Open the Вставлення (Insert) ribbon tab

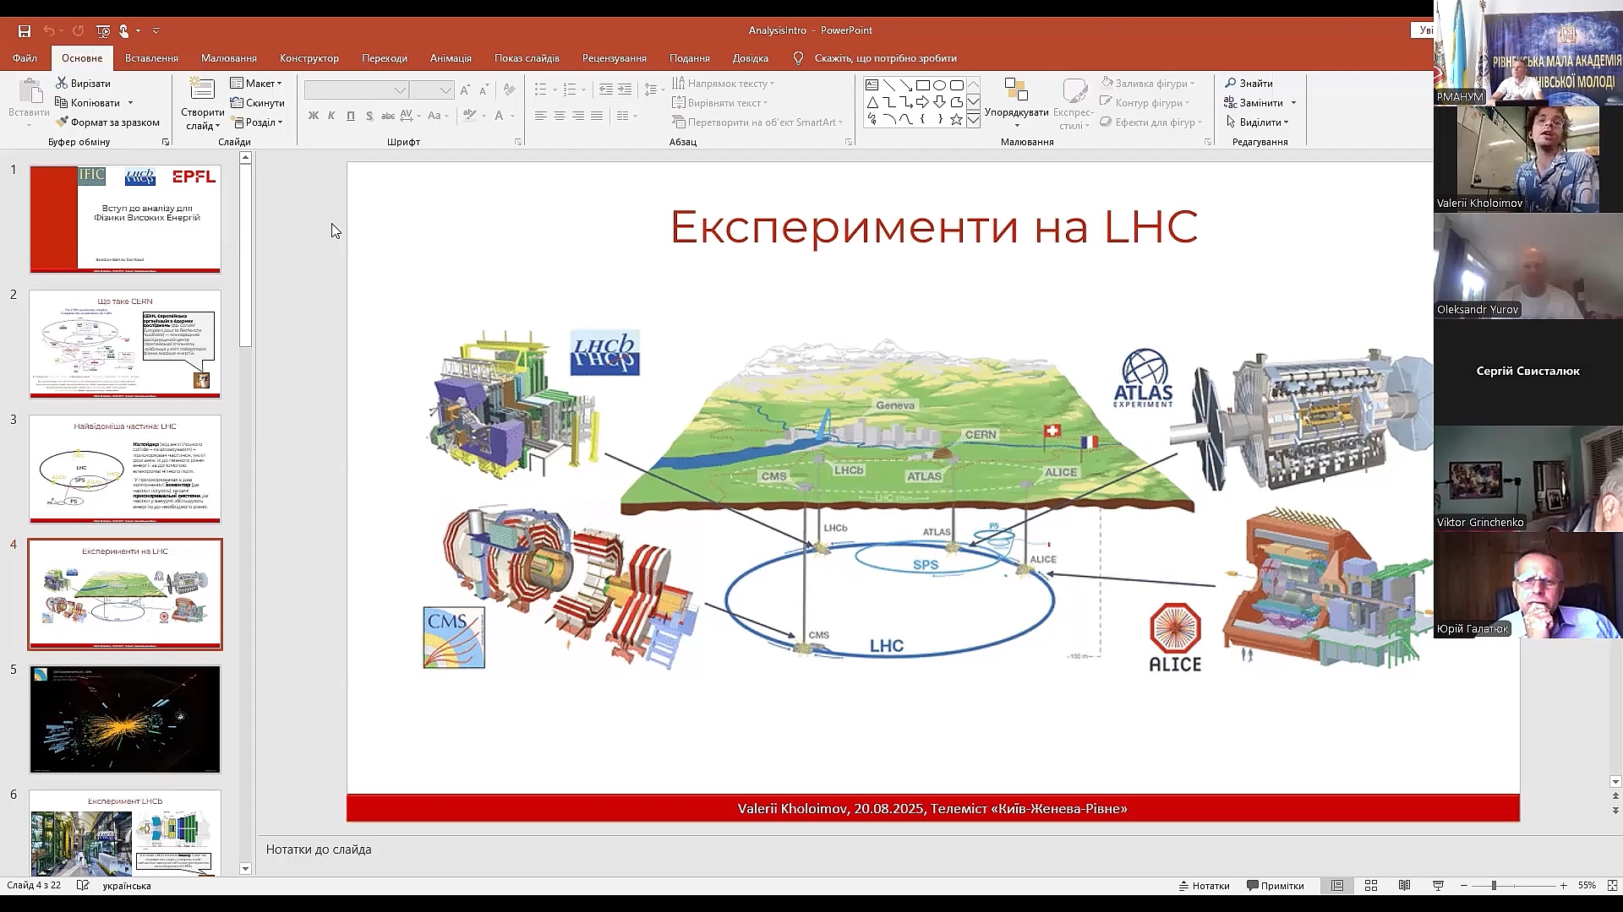click(151, 58)
